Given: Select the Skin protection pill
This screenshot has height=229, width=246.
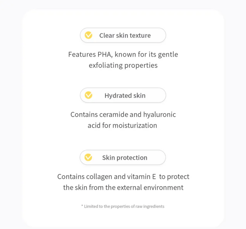Looking at the screenshot, I should 123,157.
